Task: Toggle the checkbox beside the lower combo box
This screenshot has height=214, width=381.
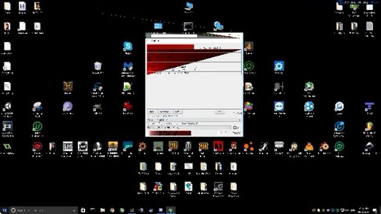Action: tap(235, 127)
